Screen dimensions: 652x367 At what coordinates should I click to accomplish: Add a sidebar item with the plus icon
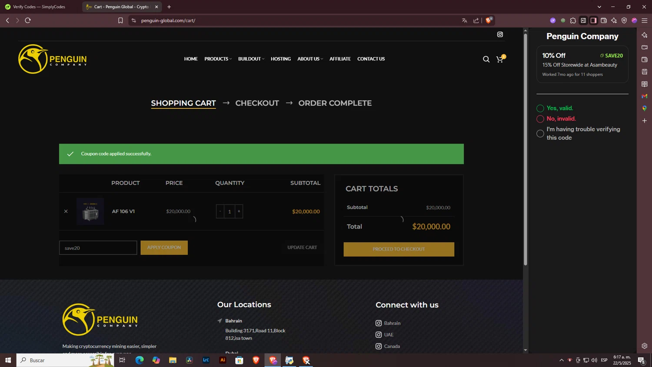[645, 120]
